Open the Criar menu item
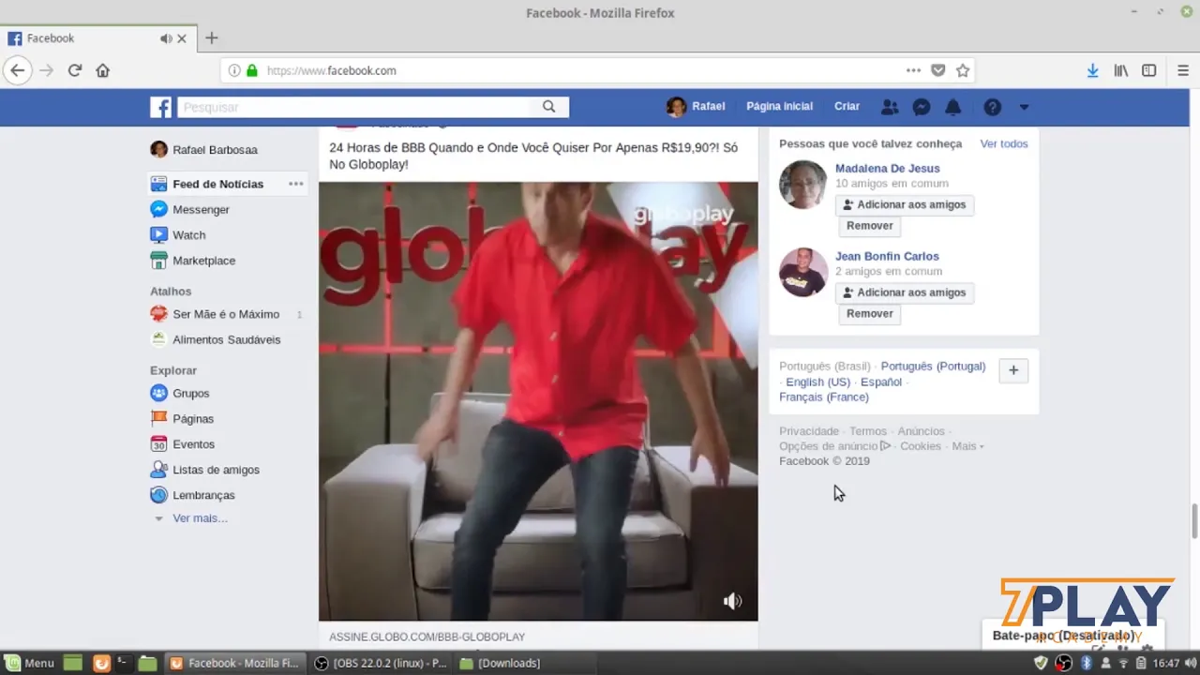Viewport: 1200px width, 675px height. [x=847, y=107]
